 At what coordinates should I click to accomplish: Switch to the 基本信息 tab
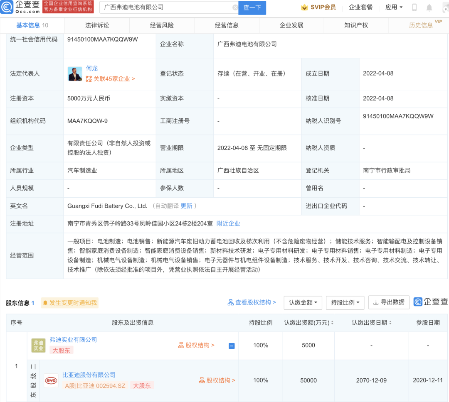(32, 25)
